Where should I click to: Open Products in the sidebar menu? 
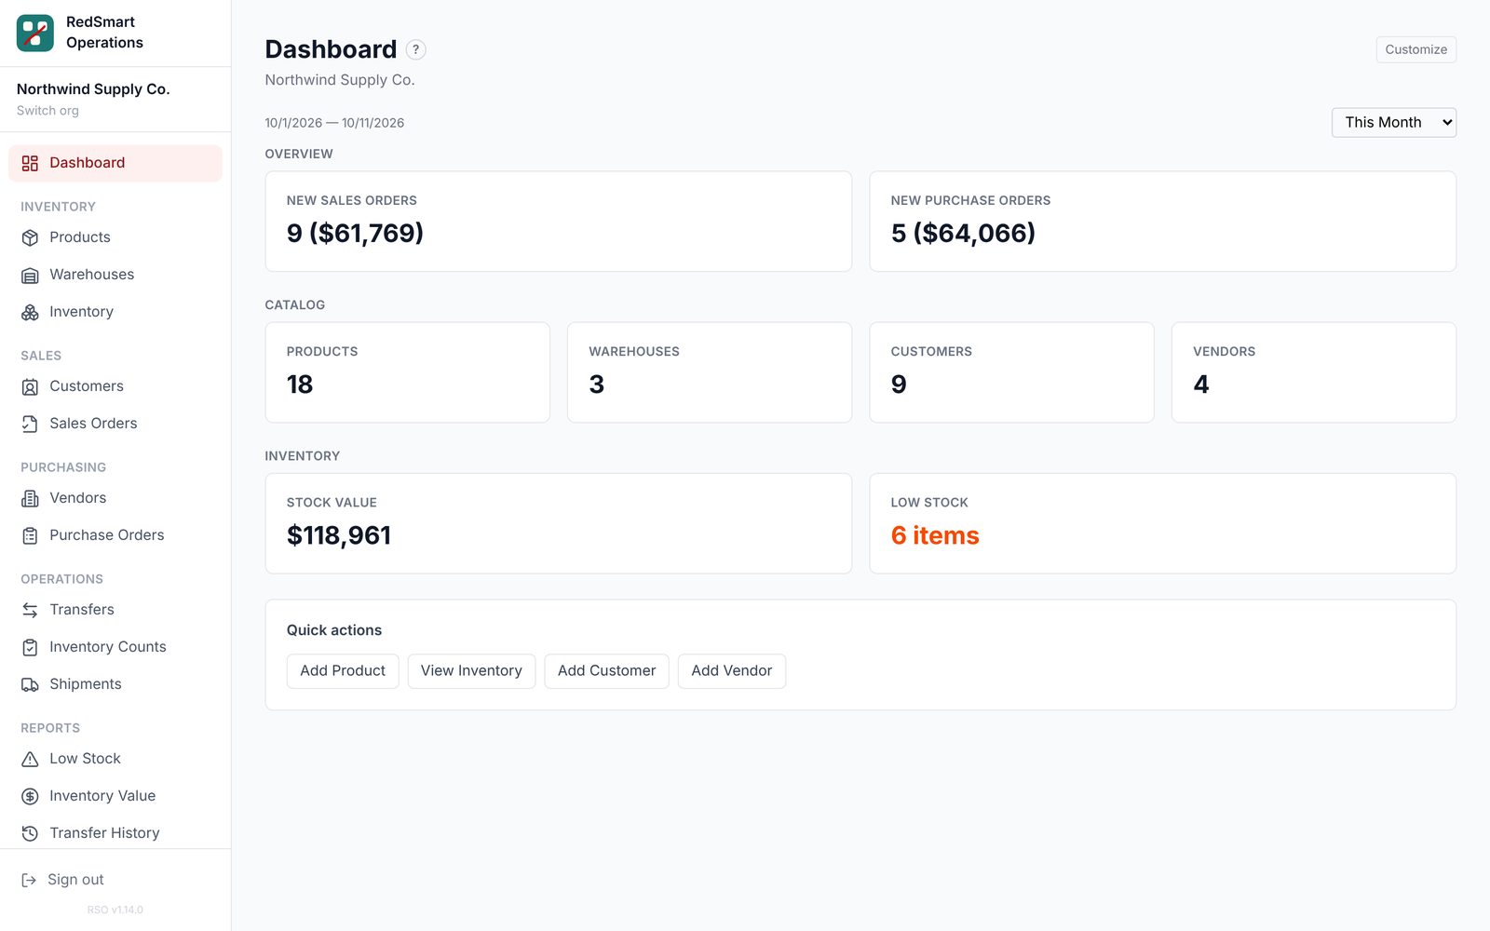115,237
